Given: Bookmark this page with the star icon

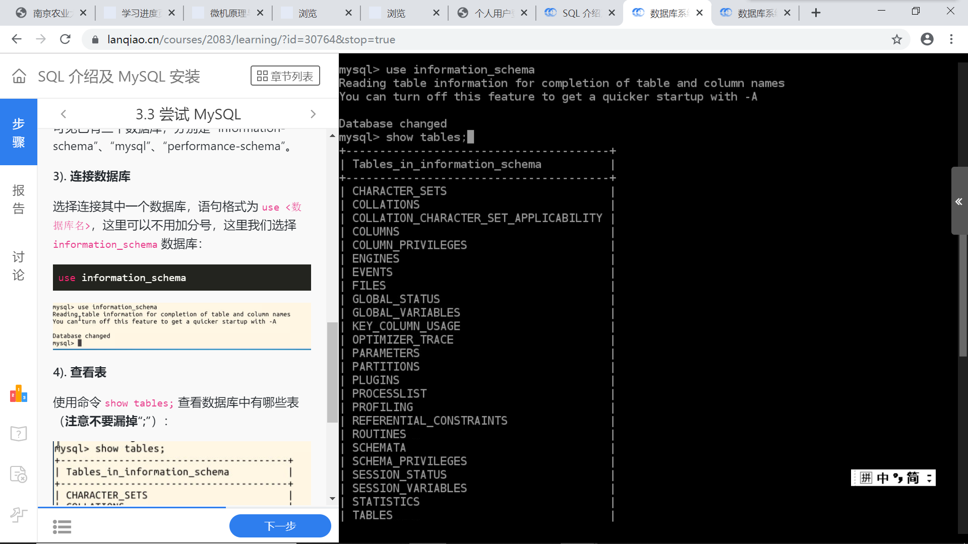Looking at the screenshot, I should coord(896,39).
